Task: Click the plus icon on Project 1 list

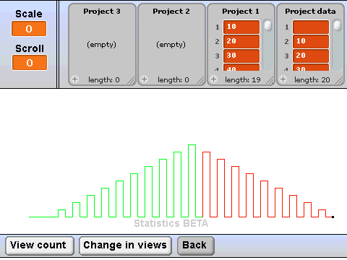Action: pyautogui.click(x=214, y=79)
